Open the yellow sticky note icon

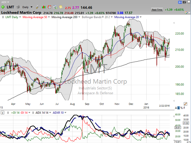[61, 7]
